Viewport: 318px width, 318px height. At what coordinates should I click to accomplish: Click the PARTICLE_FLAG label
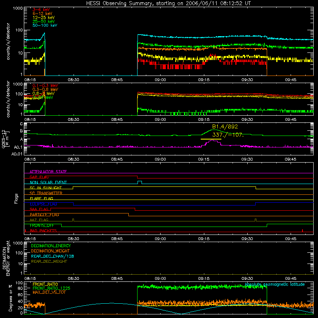coord(45,215)
